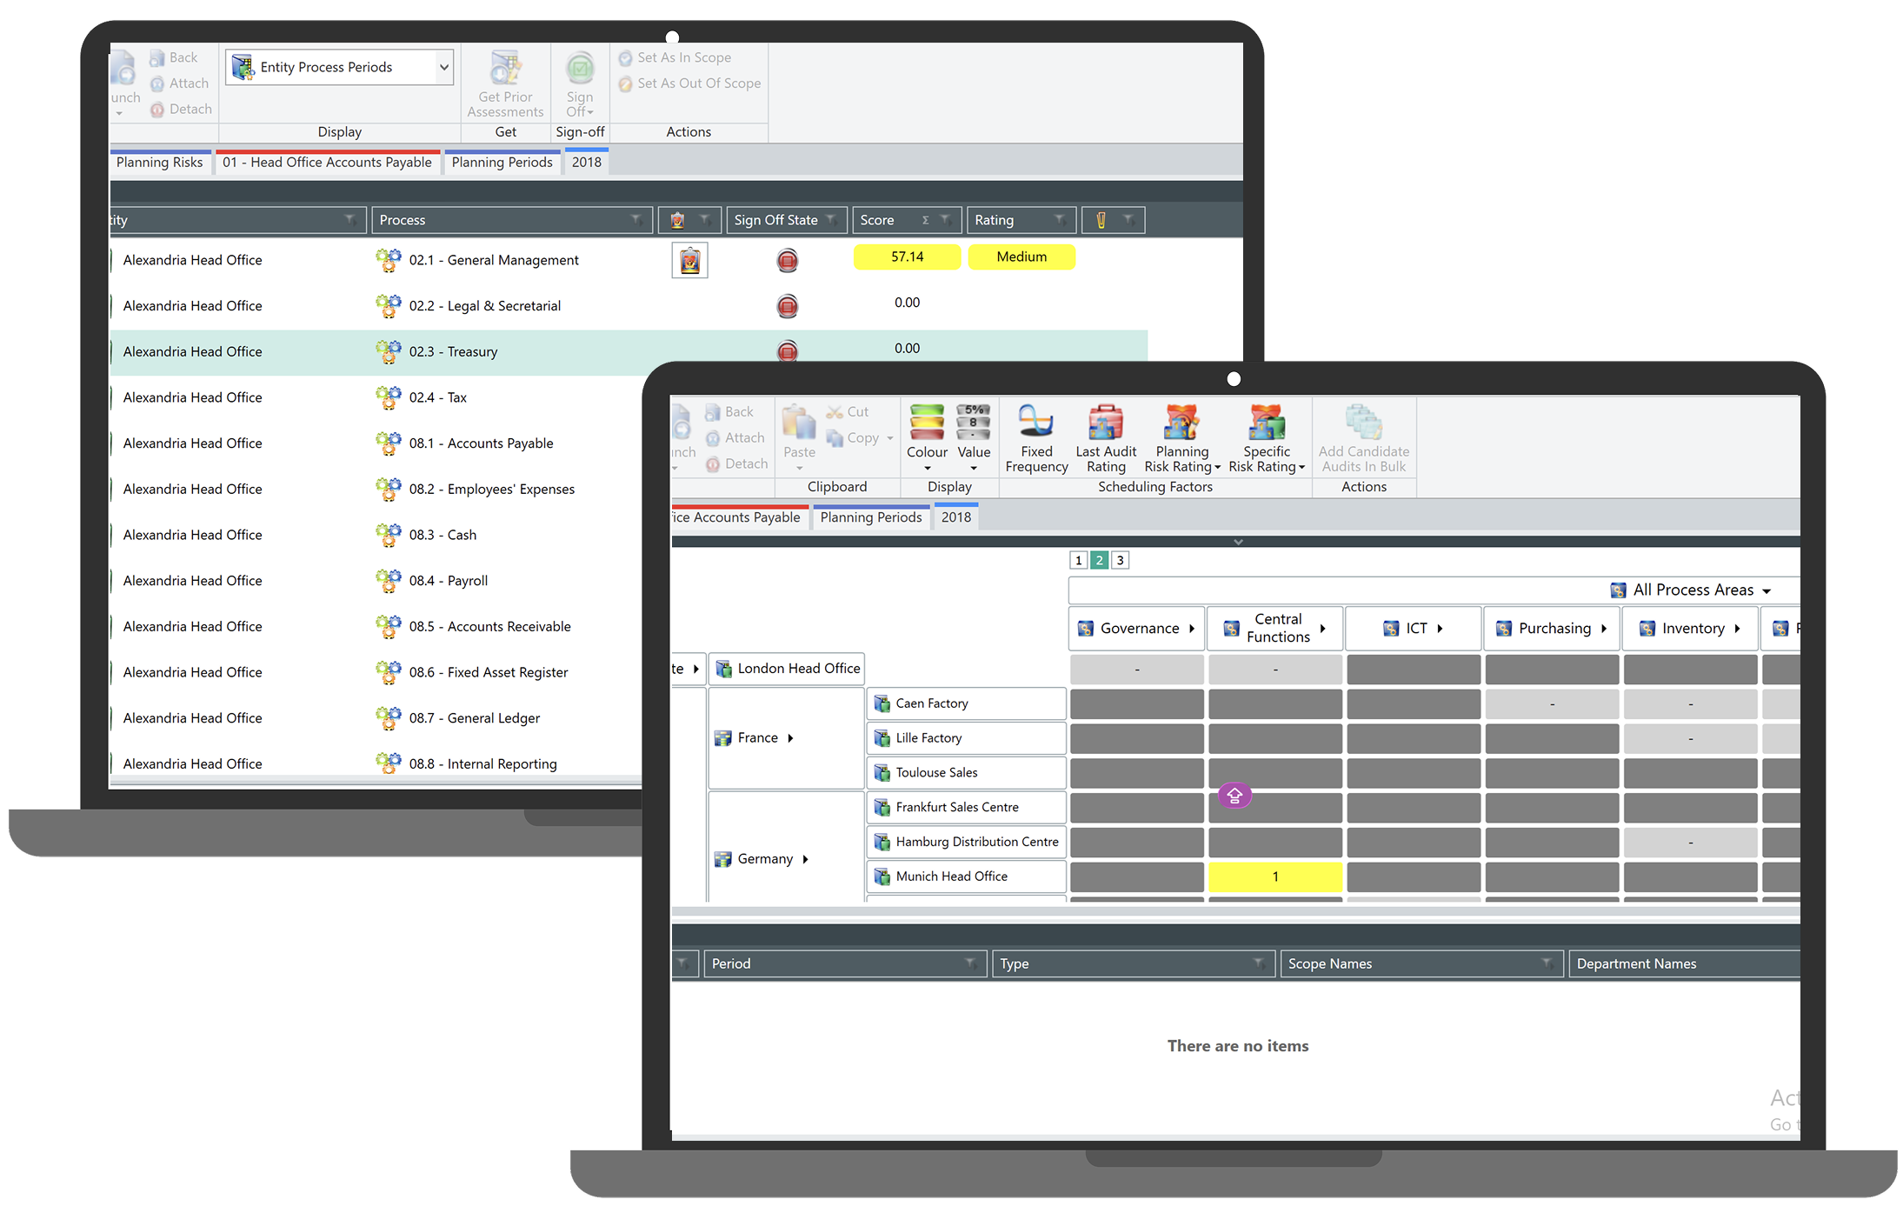Viewport: 1903px width, 1213px height.
Task: Open the 2018 tab in front window
Action: 955,517
